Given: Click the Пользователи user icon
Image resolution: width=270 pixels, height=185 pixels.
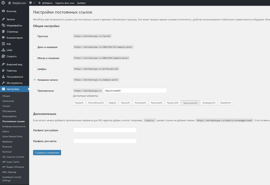Looking at the screenshot, I should (x=3, y=77).
